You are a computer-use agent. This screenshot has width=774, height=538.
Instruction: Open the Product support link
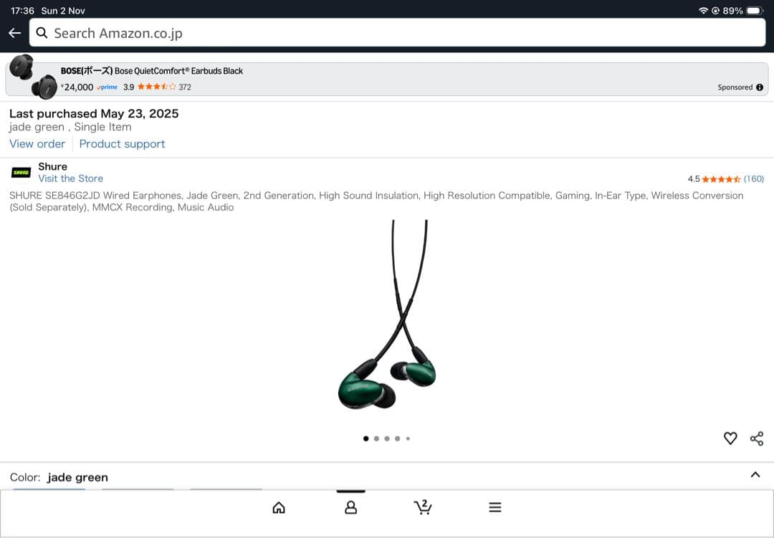[122, 144]
